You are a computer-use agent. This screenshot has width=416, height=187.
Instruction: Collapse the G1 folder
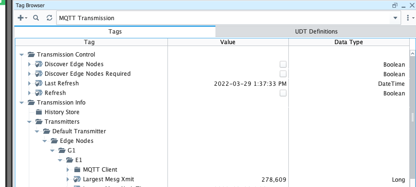coord(52,151)
